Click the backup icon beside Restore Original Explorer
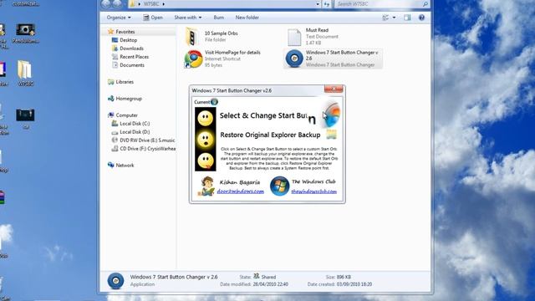This screenshot has width=535, height=301. coord(331,134)
